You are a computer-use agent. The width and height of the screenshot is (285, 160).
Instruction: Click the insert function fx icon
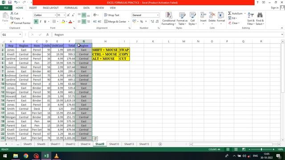(48, 35)
